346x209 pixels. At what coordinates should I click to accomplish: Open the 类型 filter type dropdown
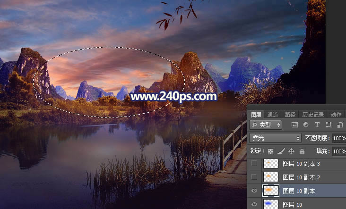(266, 125)
